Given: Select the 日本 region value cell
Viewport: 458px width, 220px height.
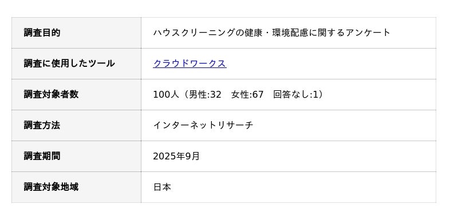Looking at the screenshot, I should click(x=289, y=187).
